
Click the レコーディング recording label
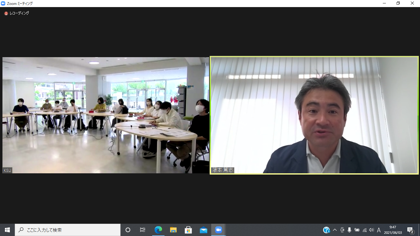coord(19,13)
